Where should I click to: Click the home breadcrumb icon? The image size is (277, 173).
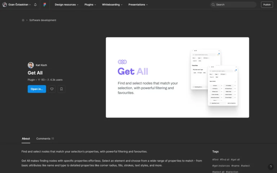(23, 20)
